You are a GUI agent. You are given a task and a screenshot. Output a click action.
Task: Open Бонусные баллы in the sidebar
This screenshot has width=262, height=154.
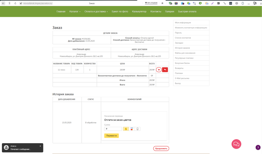coord(183,63)
